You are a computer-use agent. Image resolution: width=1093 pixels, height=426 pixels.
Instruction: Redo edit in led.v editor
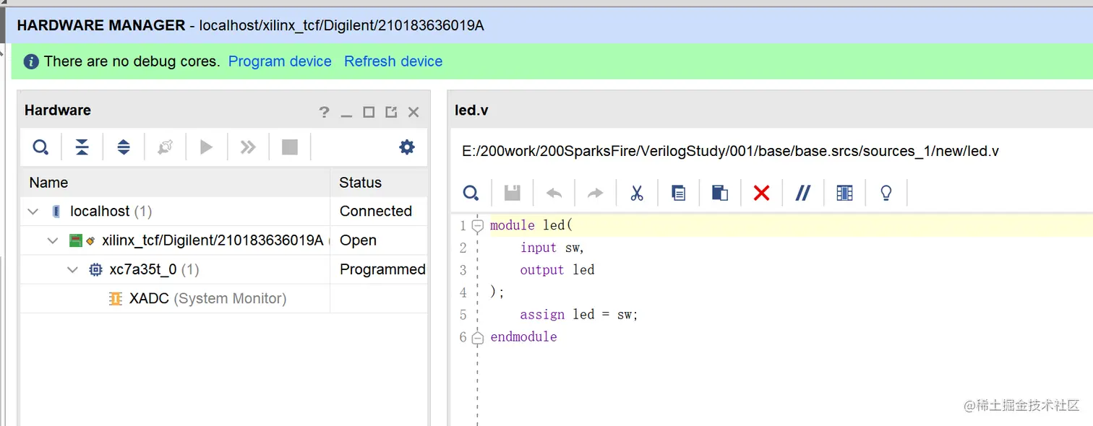coord(595,193)
